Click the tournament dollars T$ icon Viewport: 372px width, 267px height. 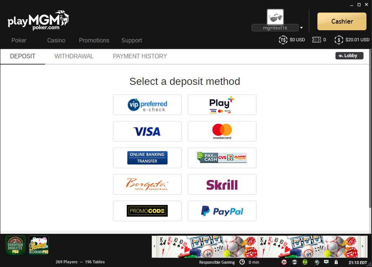click(x=283, y=40)
